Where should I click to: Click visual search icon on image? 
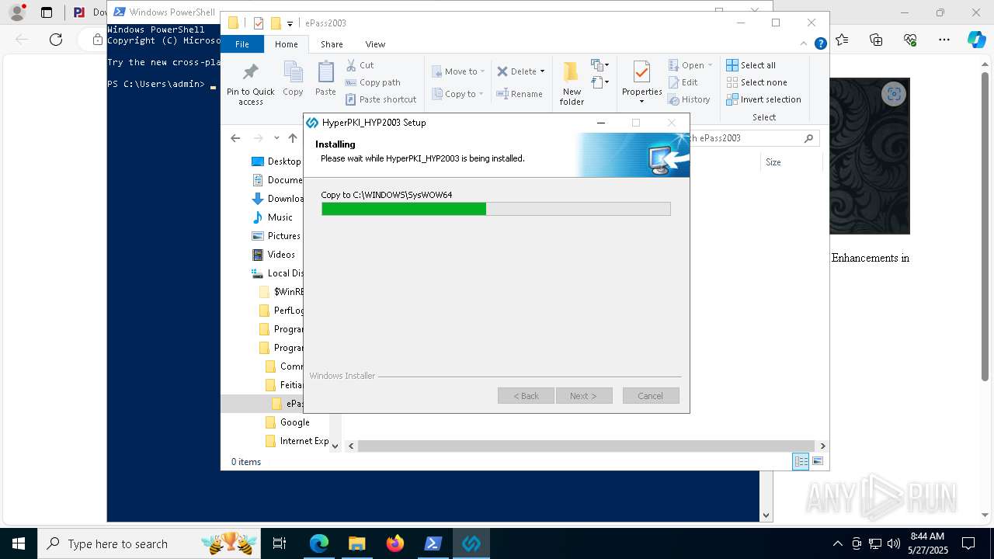(894, 94)
